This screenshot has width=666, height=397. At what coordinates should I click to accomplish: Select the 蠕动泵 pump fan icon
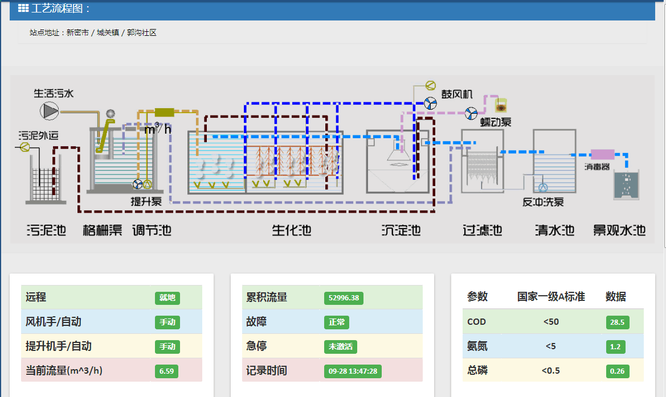click(471, 113)
